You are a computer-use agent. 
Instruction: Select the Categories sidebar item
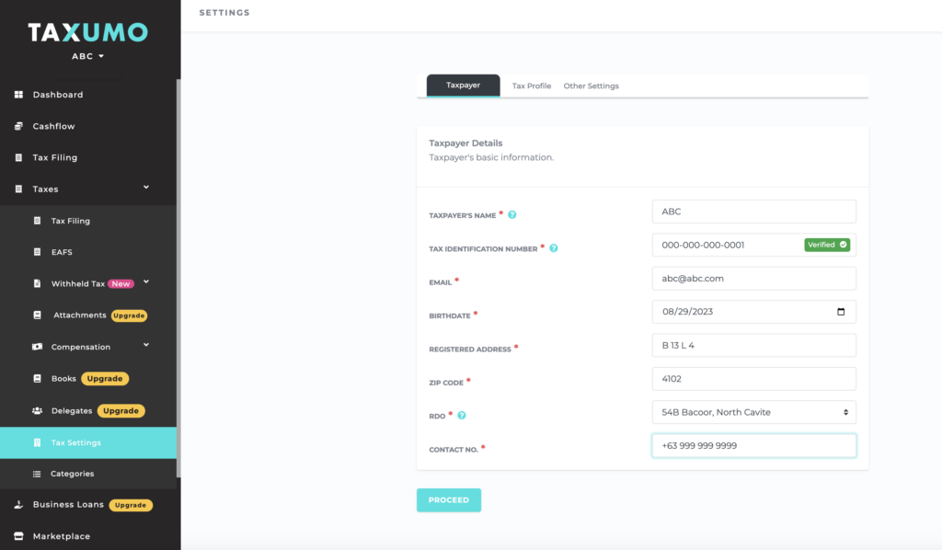72,474
